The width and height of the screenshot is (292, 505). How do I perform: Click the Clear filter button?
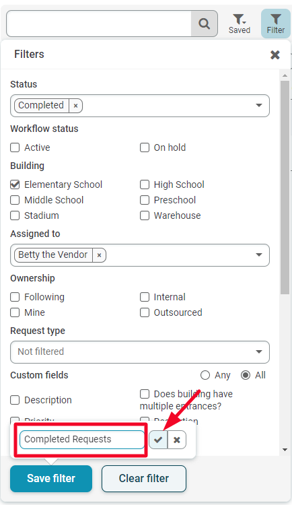[x=144, y=478]
